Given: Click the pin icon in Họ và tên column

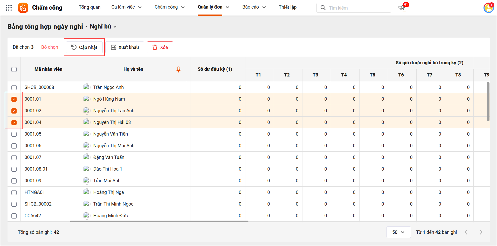Looking at the screenshot, I should coord(178,69).
